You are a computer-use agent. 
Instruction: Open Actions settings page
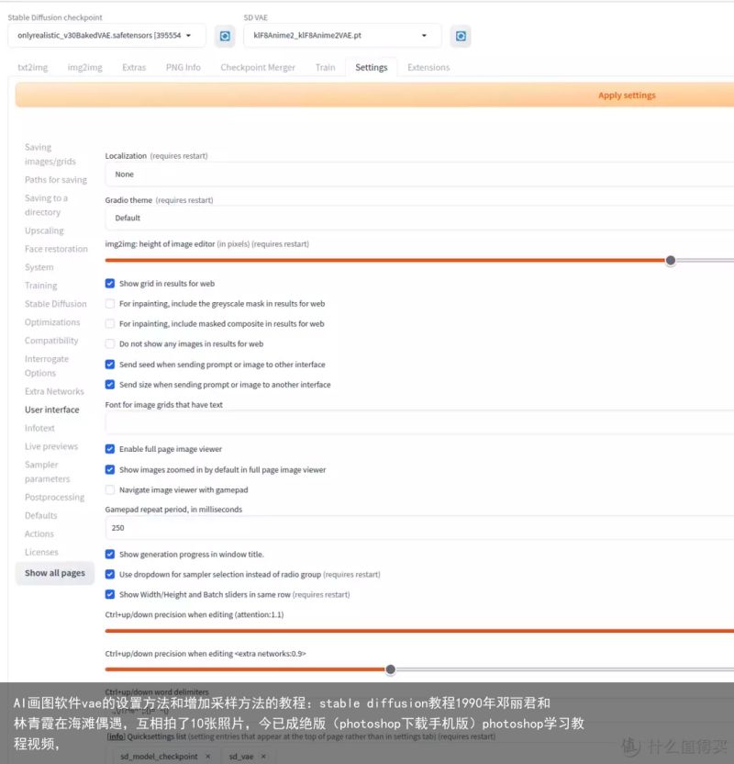[x=39, y=534]
